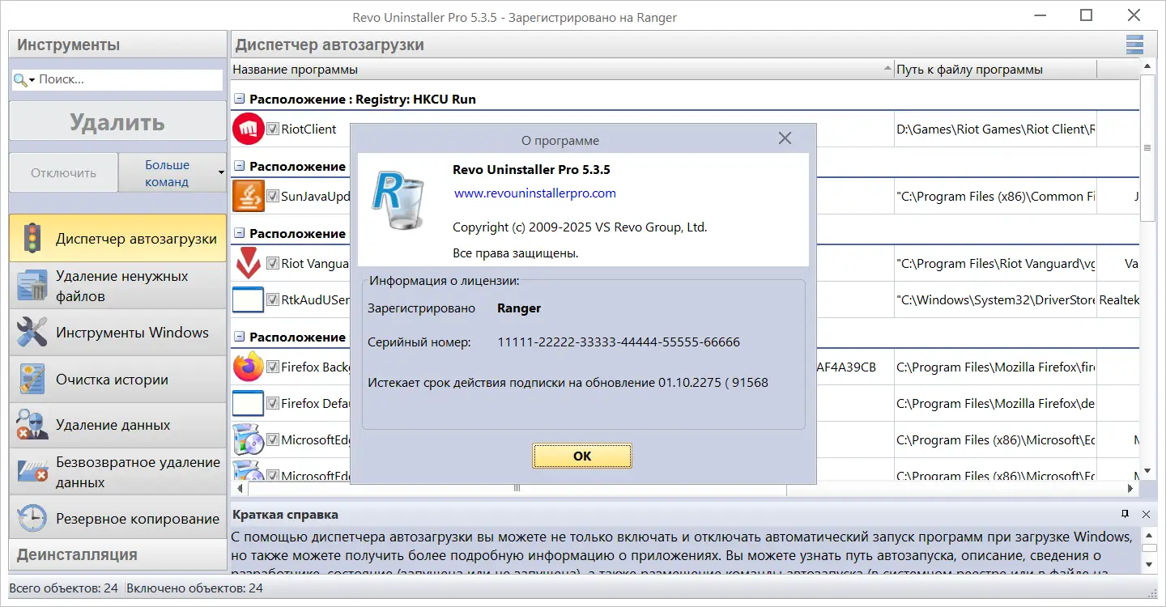Click the Mozilla Firefox\de path cell
Image resolution: width=1166 pixels, height=607 pixels.
tap(995, 403)
